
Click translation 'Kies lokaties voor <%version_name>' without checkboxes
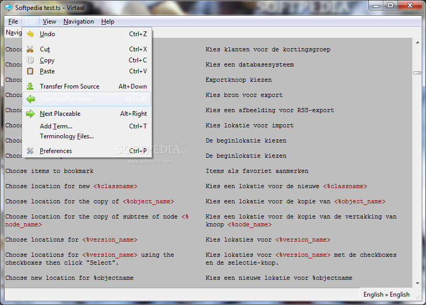(268, 240)
